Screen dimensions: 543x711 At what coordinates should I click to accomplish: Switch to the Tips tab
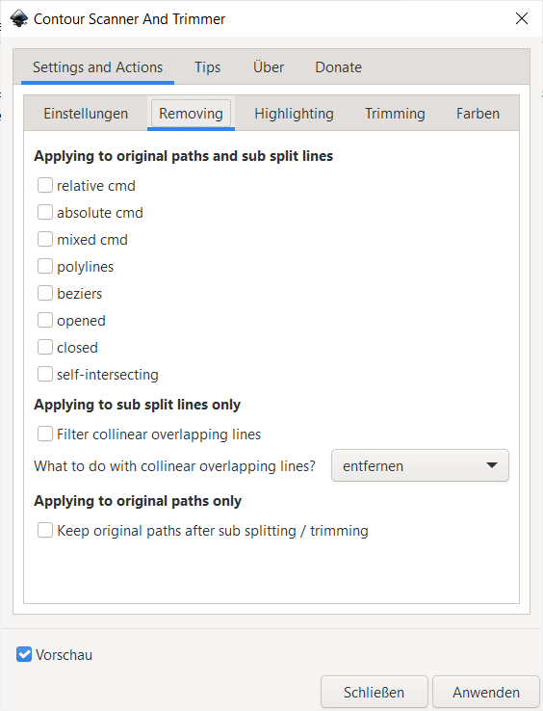point(208,67)
